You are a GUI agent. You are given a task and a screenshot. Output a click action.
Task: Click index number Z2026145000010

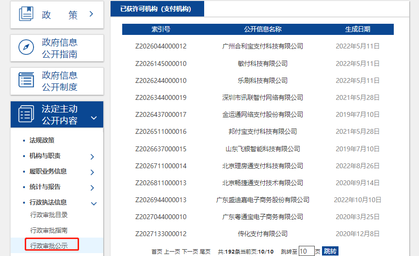click(161, 64)
